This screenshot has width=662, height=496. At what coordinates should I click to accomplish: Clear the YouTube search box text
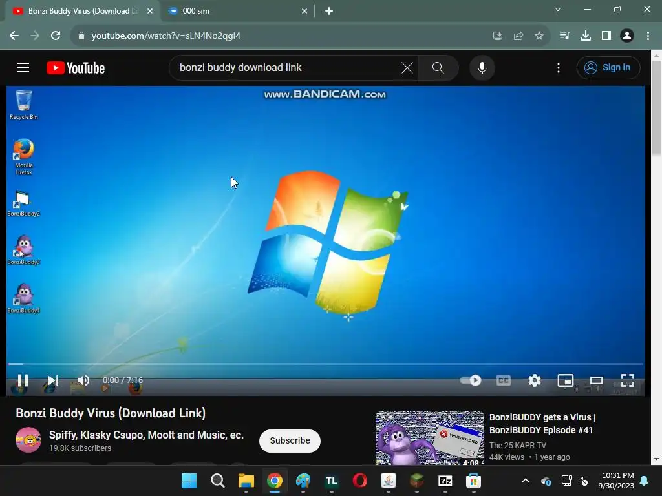coord(407,67)
